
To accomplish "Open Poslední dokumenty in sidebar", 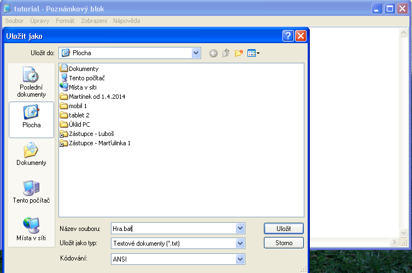I will pyautogui.click(x=31, y=82).
